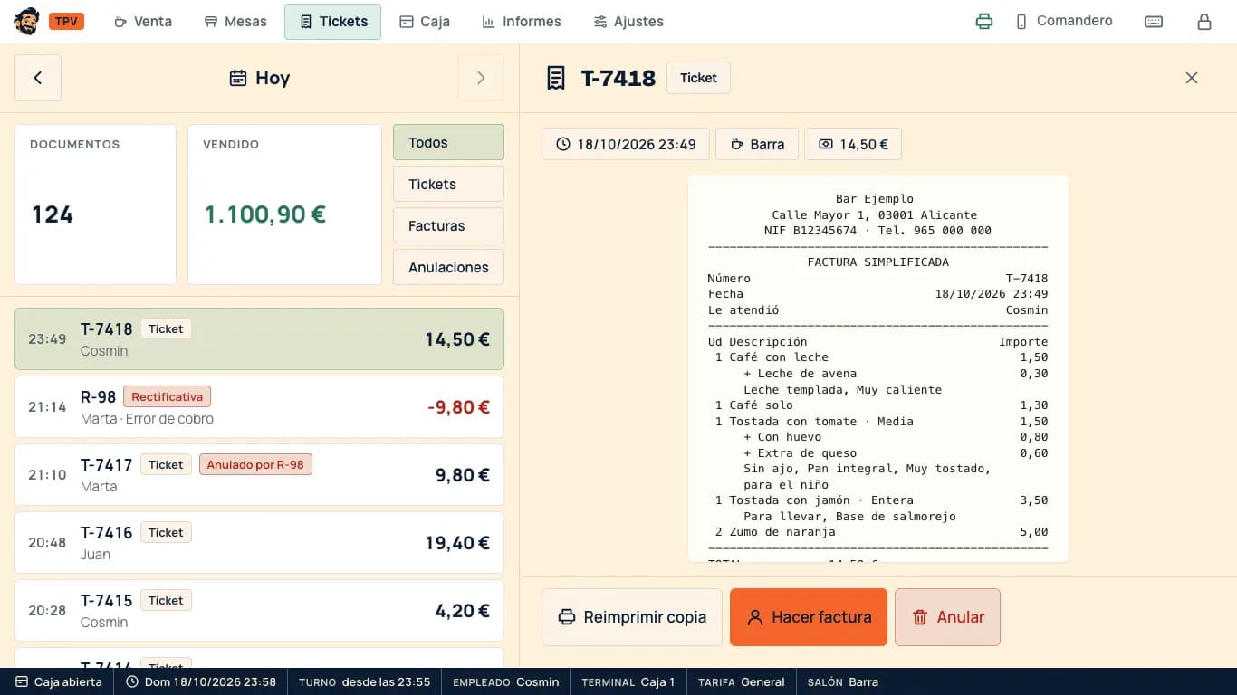Select ticket T-7418 row at 23:49
This screenshot has height=695, width=1237.
point(259,339)
